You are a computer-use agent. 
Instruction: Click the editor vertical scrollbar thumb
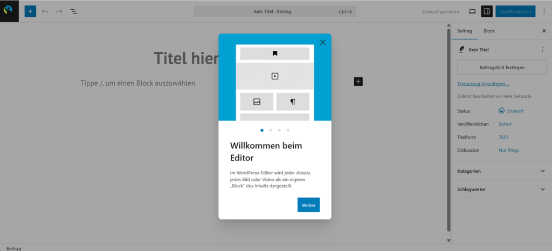point(448,131)
